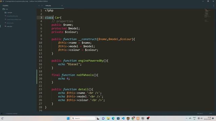Click the weather widget icon in taskbar

click(2, 118)
